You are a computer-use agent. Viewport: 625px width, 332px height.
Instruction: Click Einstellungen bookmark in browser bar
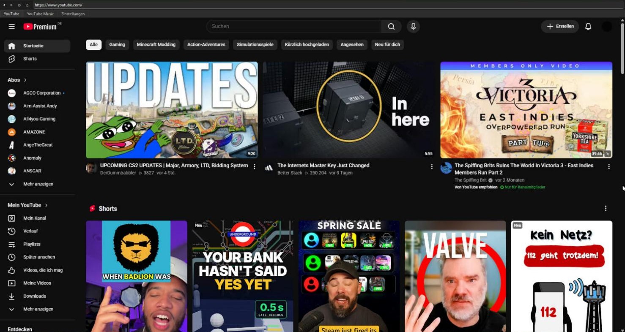73,14
